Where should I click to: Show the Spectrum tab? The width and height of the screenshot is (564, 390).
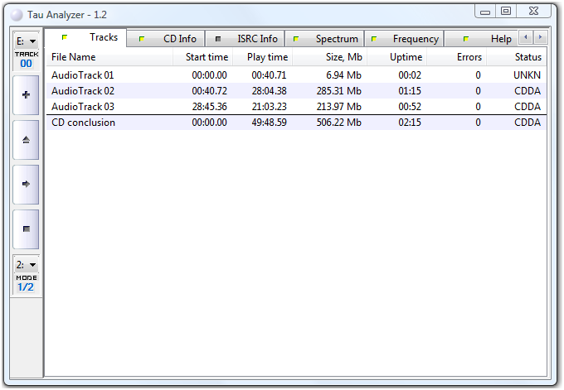click(327, 39)
